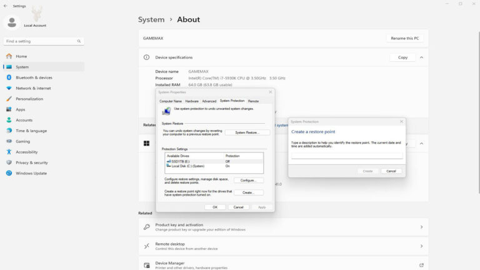Select the System Protection tab
Screen dimensions: 480x270
point(232,101)
